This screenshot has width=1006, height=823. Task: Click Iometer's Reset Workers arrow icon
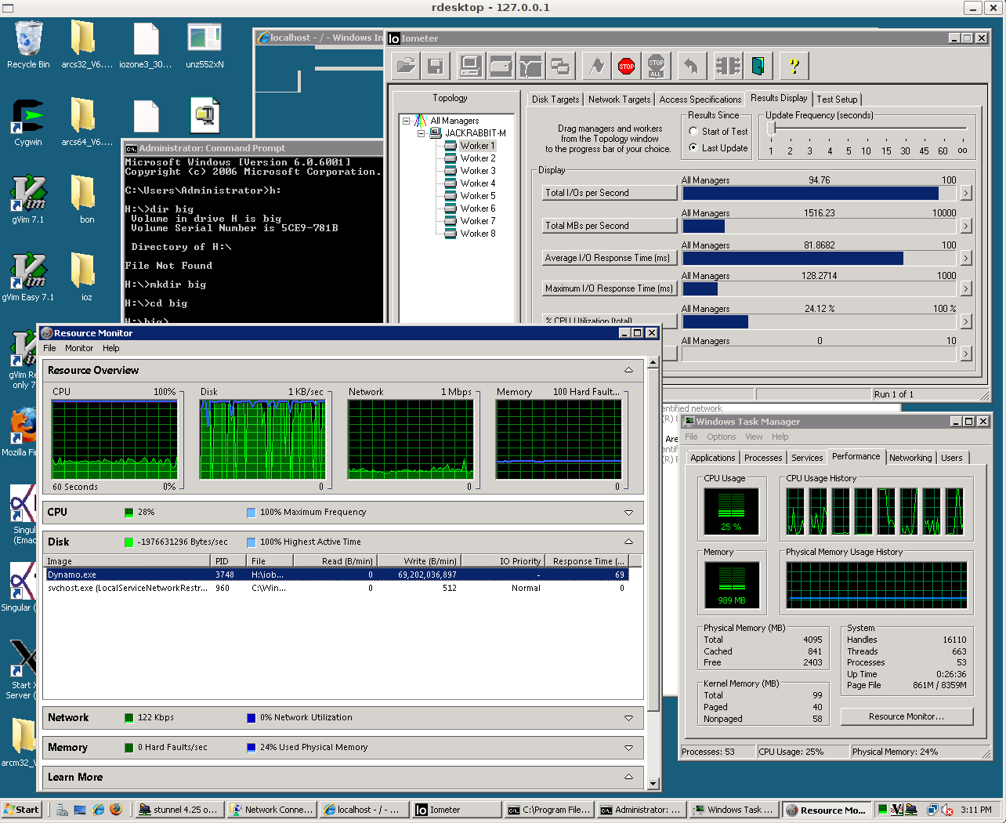691,67
